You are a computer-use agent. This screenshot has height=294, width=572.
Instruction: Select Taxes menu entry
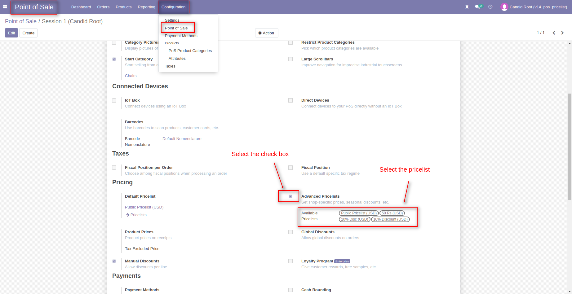pyautogui.click(x=170, y=66)
